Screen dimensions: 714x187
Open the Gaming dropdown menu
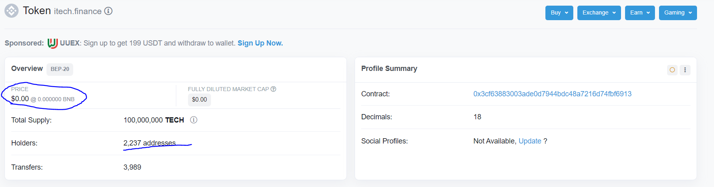(678, 13)
